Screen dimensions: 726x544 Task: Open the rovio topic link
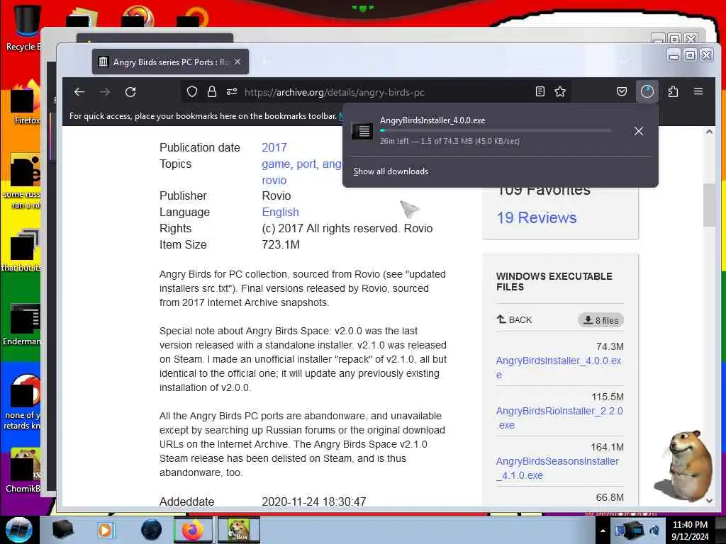(274, 181)
